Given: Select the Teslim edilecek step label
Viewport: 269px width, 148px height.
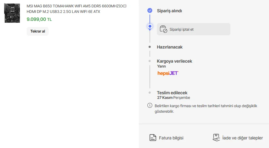Looking at the screenshot, I should tap(172, 93).
